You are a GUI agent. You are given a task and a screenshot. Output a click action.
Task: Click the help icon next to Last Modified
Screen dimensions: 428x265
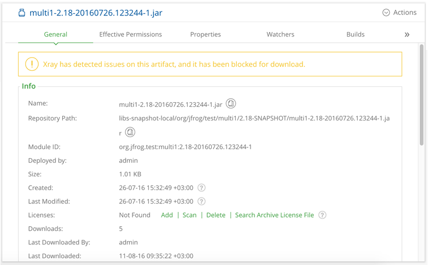point(201,202)
